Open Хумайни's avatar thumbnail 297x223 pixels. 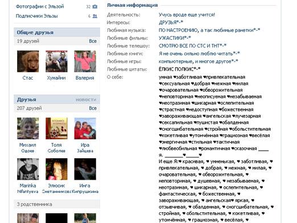(56, 61)
